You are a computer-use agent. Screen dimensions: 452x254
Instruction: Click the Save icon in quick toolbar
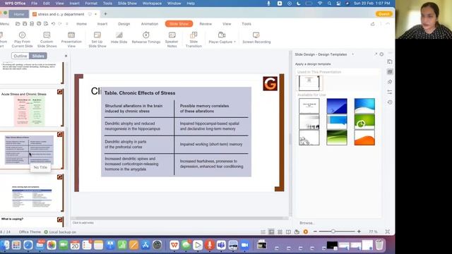point(25,24)
